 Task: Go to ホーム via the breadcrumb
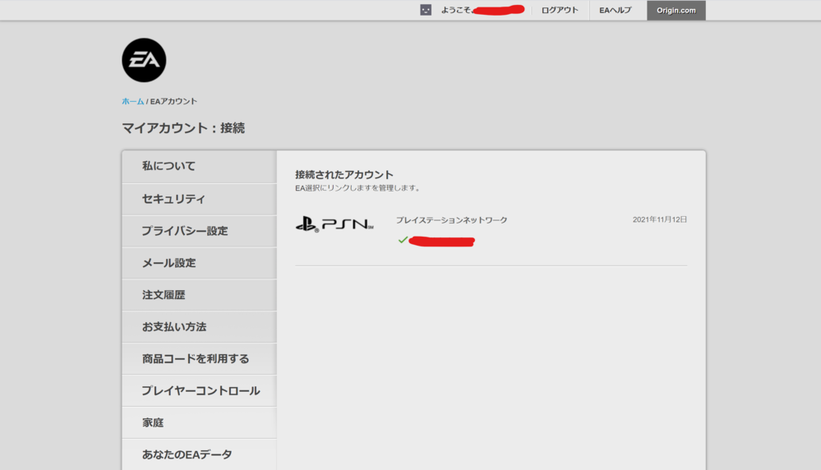(x=132, y=102)
